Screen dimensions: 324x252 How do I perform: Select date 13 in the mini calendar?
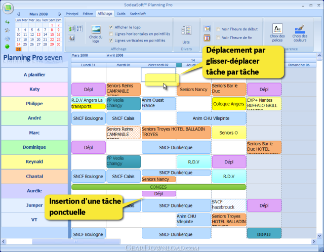click(38, 35)
